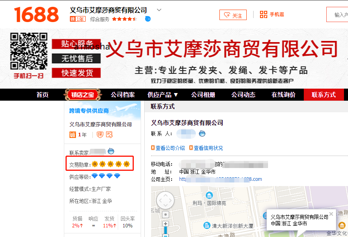Open 在线询价 navigation tab
This screenshot has height=237, width=348.
coord(283,95)
